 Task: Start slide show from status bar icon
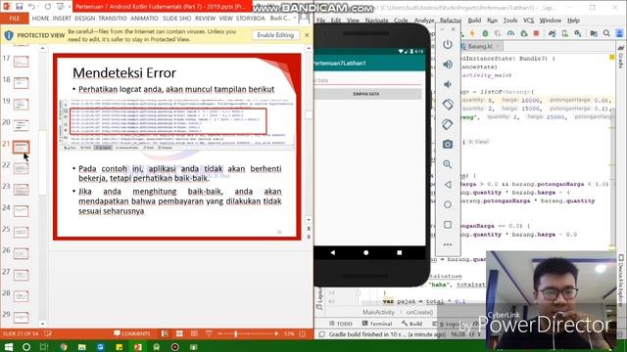[x=209, y=333]
